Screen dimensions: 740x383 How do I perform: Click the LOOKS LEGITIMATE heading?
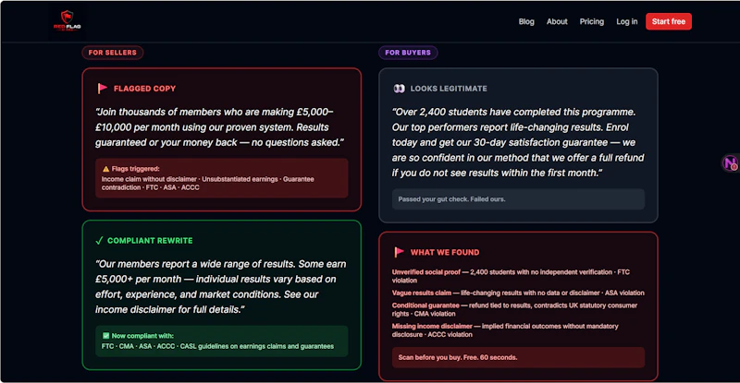pyautogui.click(x=449, y=89)
